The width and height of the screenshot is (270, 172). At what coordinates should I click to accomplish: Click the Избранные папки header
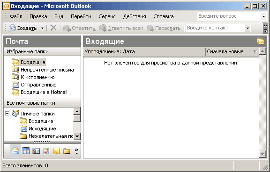pos(42,51)
